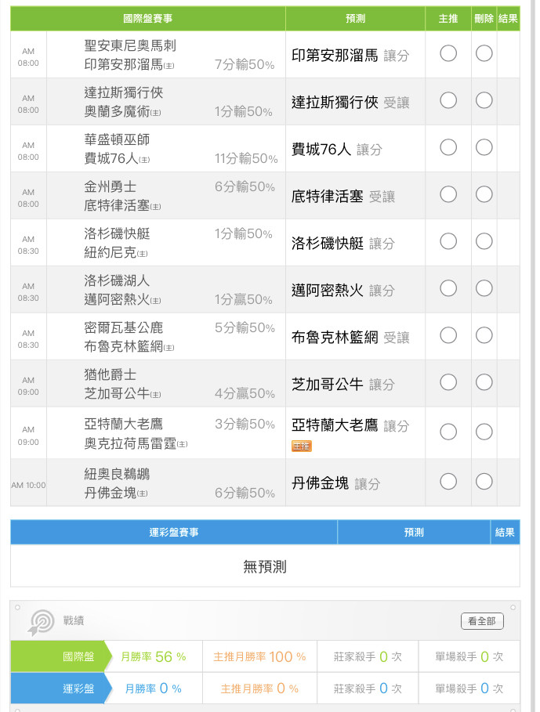Mark 費城76人 prediction as 主推
The image size is (540, 712).
point(448,147)
